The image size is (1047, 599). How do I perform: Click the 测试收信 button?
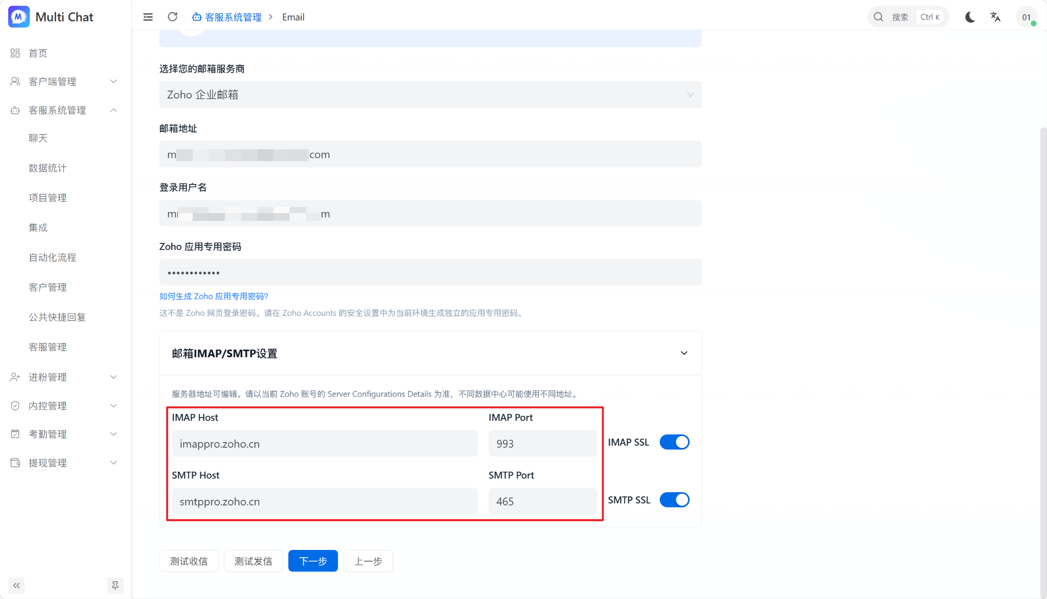(x=189, y=561)
